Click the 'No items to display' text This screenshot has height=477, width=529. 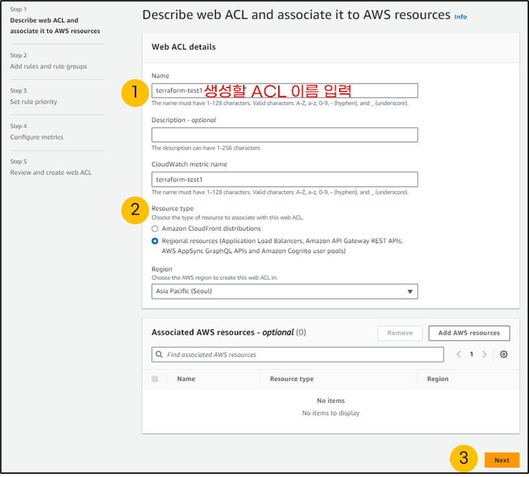[x=331, y=413]
